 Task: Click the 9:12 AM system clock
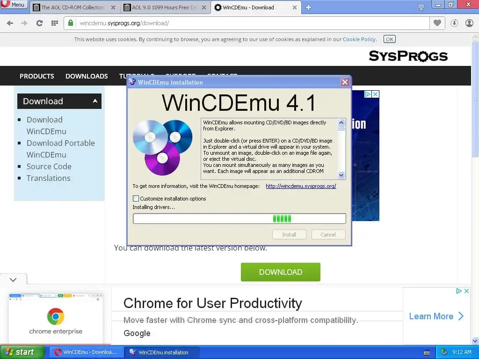point(462,352)
